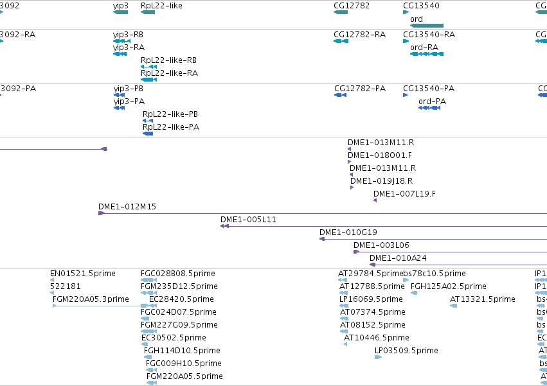Select the AT29784.5prime label
Viewport: 547px width, 386px height.
(370, 274)
